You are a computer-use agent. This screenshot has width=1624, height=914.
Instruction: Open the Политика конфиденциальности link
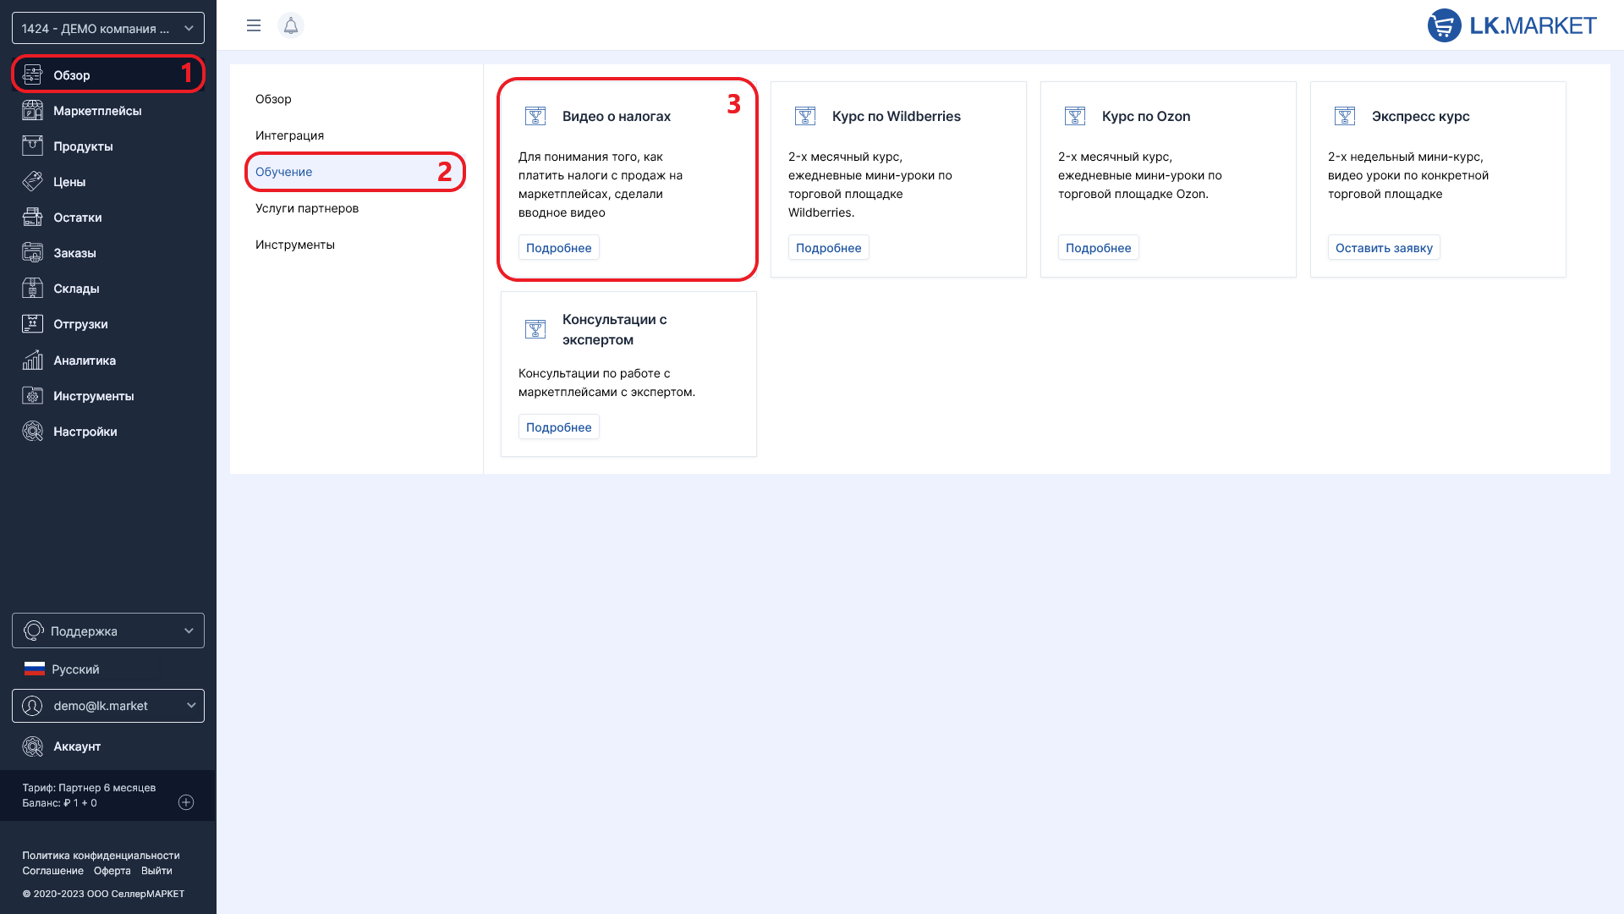(x=101, y=856)
